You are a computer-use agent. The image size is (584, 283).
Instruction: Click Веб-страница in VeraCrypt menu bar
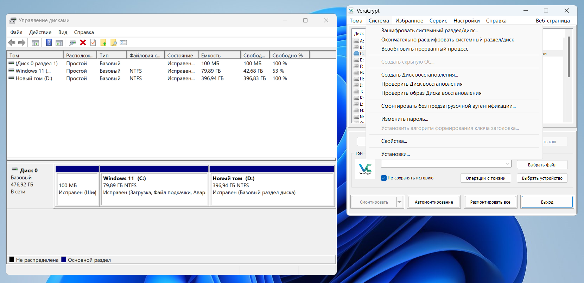click(553, 21)
